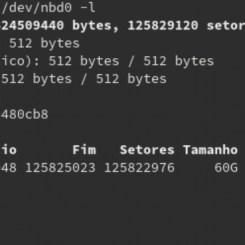Click the empty terminal area below table

(123, 210)
